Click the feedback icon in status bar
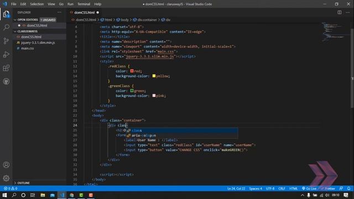 pos(341,188)
